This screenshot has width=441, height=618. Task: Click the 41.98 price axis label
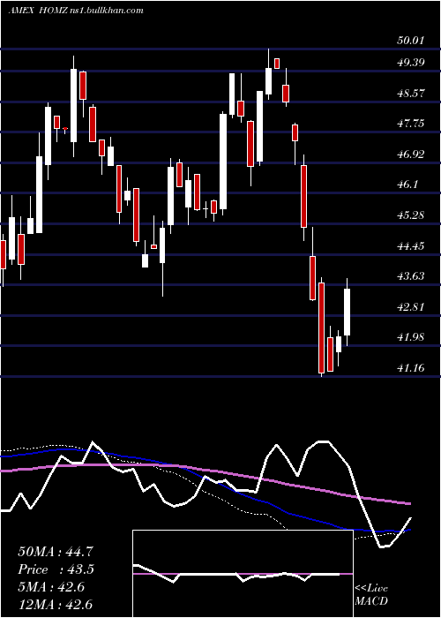click(410, 337)
